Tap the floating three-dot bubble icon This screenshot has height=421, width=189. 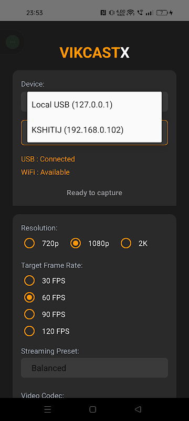(x=12, y=42)
